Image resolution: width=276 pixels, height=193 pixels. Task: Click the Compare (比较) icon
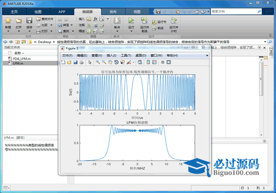click(x=38, y=25)
